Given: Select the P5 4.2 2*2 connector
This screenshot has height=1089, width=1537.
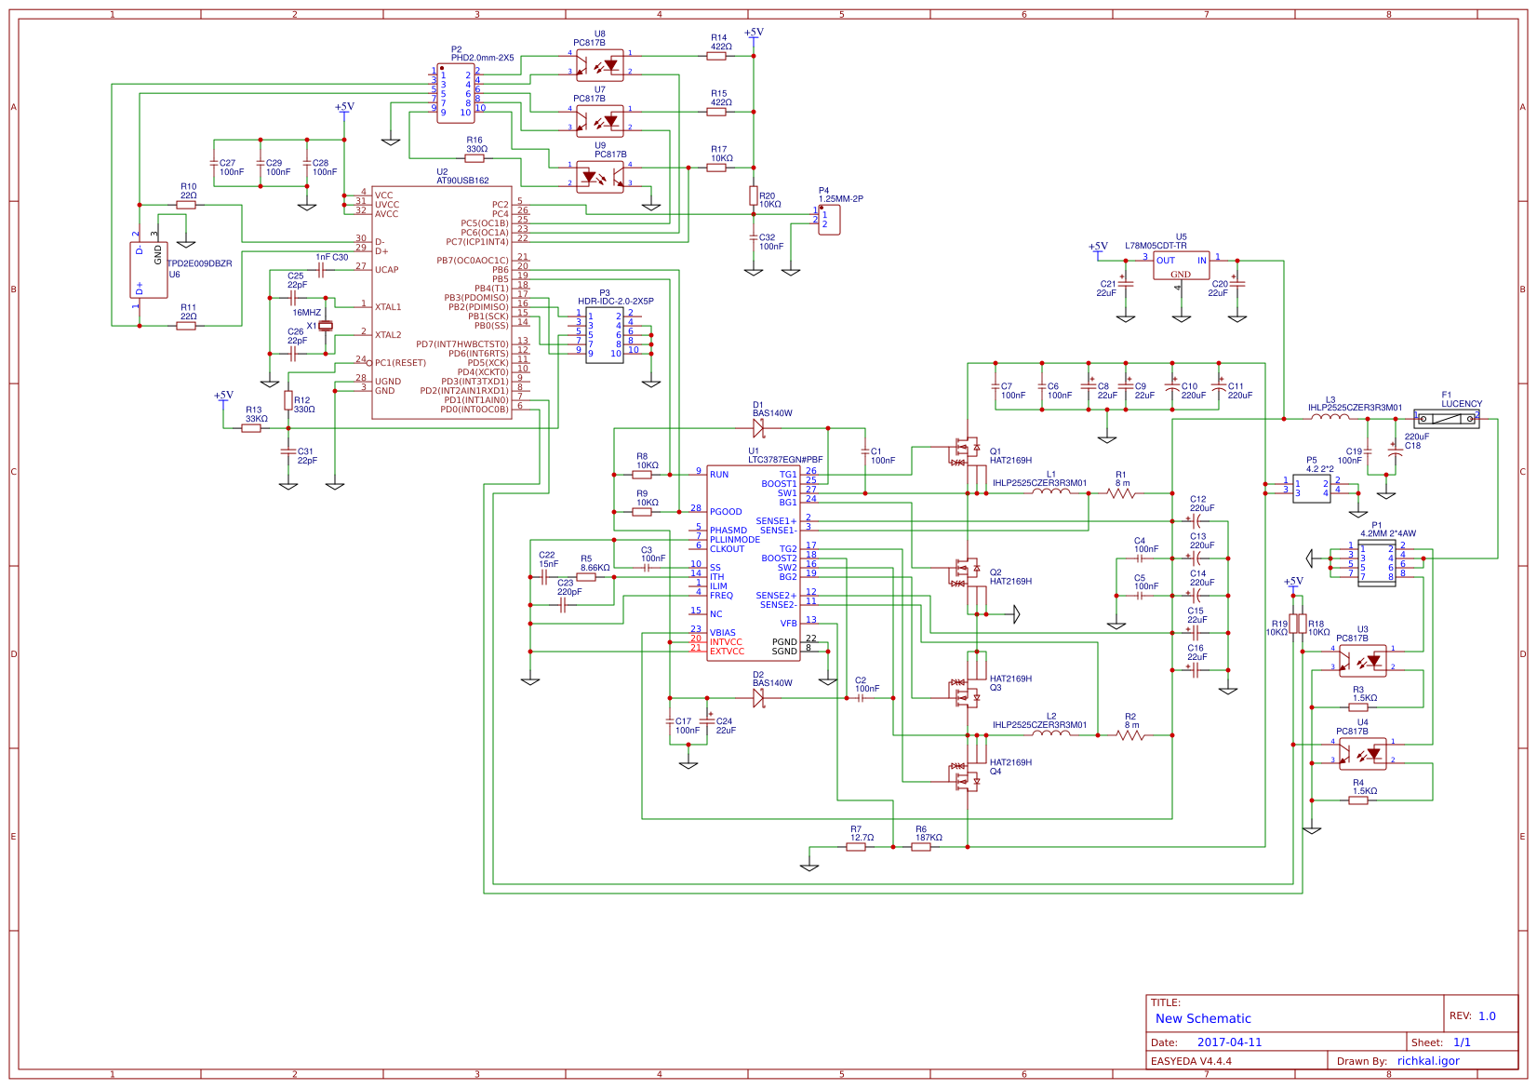Looking at the screenshot, I should pyautogui.click(x=1312, y=489).
